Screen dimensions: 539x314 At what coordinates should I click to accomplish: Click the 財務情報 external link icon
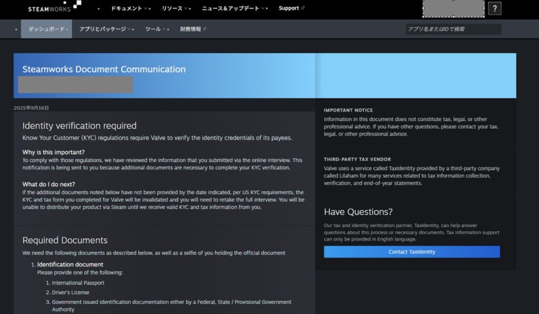205,29
